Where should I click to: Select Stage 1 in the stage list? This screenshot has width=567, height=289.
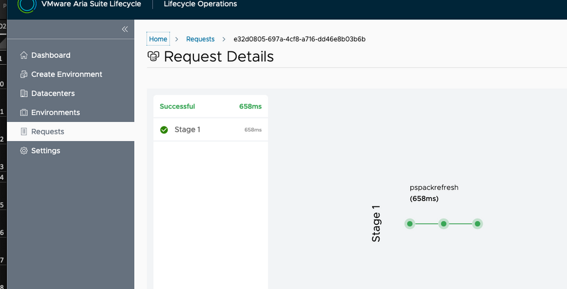click(x=187, y=129)
